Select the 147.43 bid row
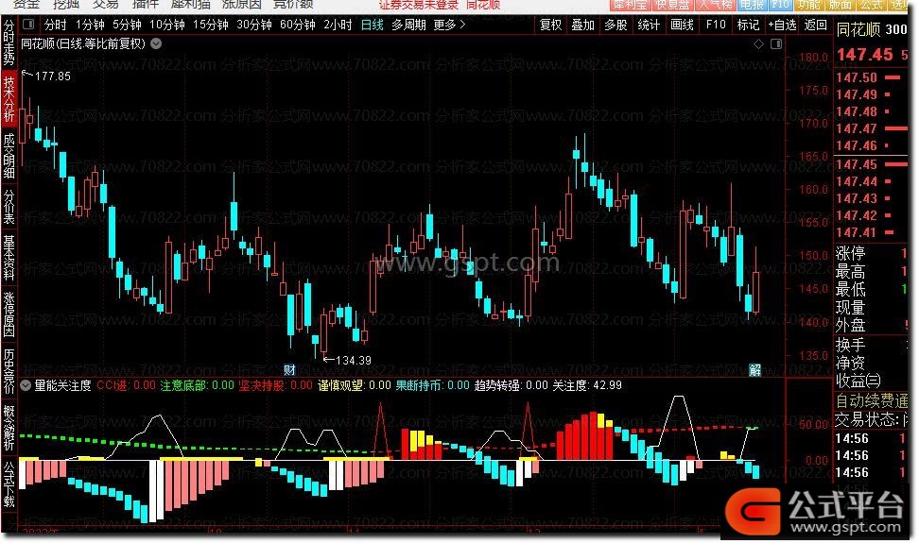Viewport: 919px width, 543px height. pyautogui.click(x=871, y=198)
